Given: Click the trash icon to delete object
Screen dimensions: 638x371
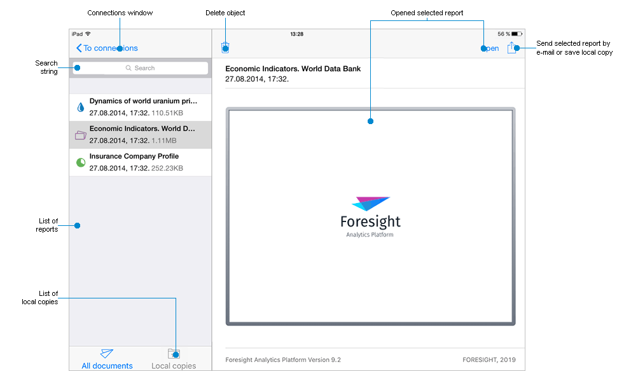Looking at the screenshot, I should tap(225, 48).
